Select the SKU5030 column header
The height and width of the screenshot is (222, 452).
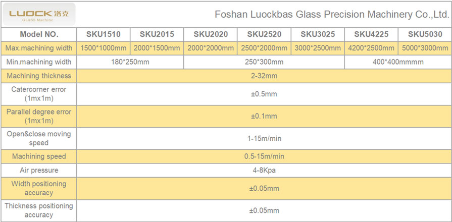[425, 34]
